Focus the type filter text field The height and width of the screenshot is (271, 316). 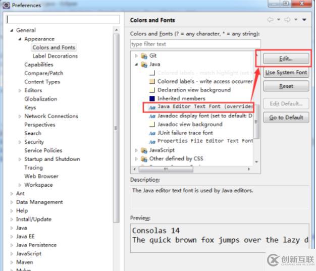point(195,44)
